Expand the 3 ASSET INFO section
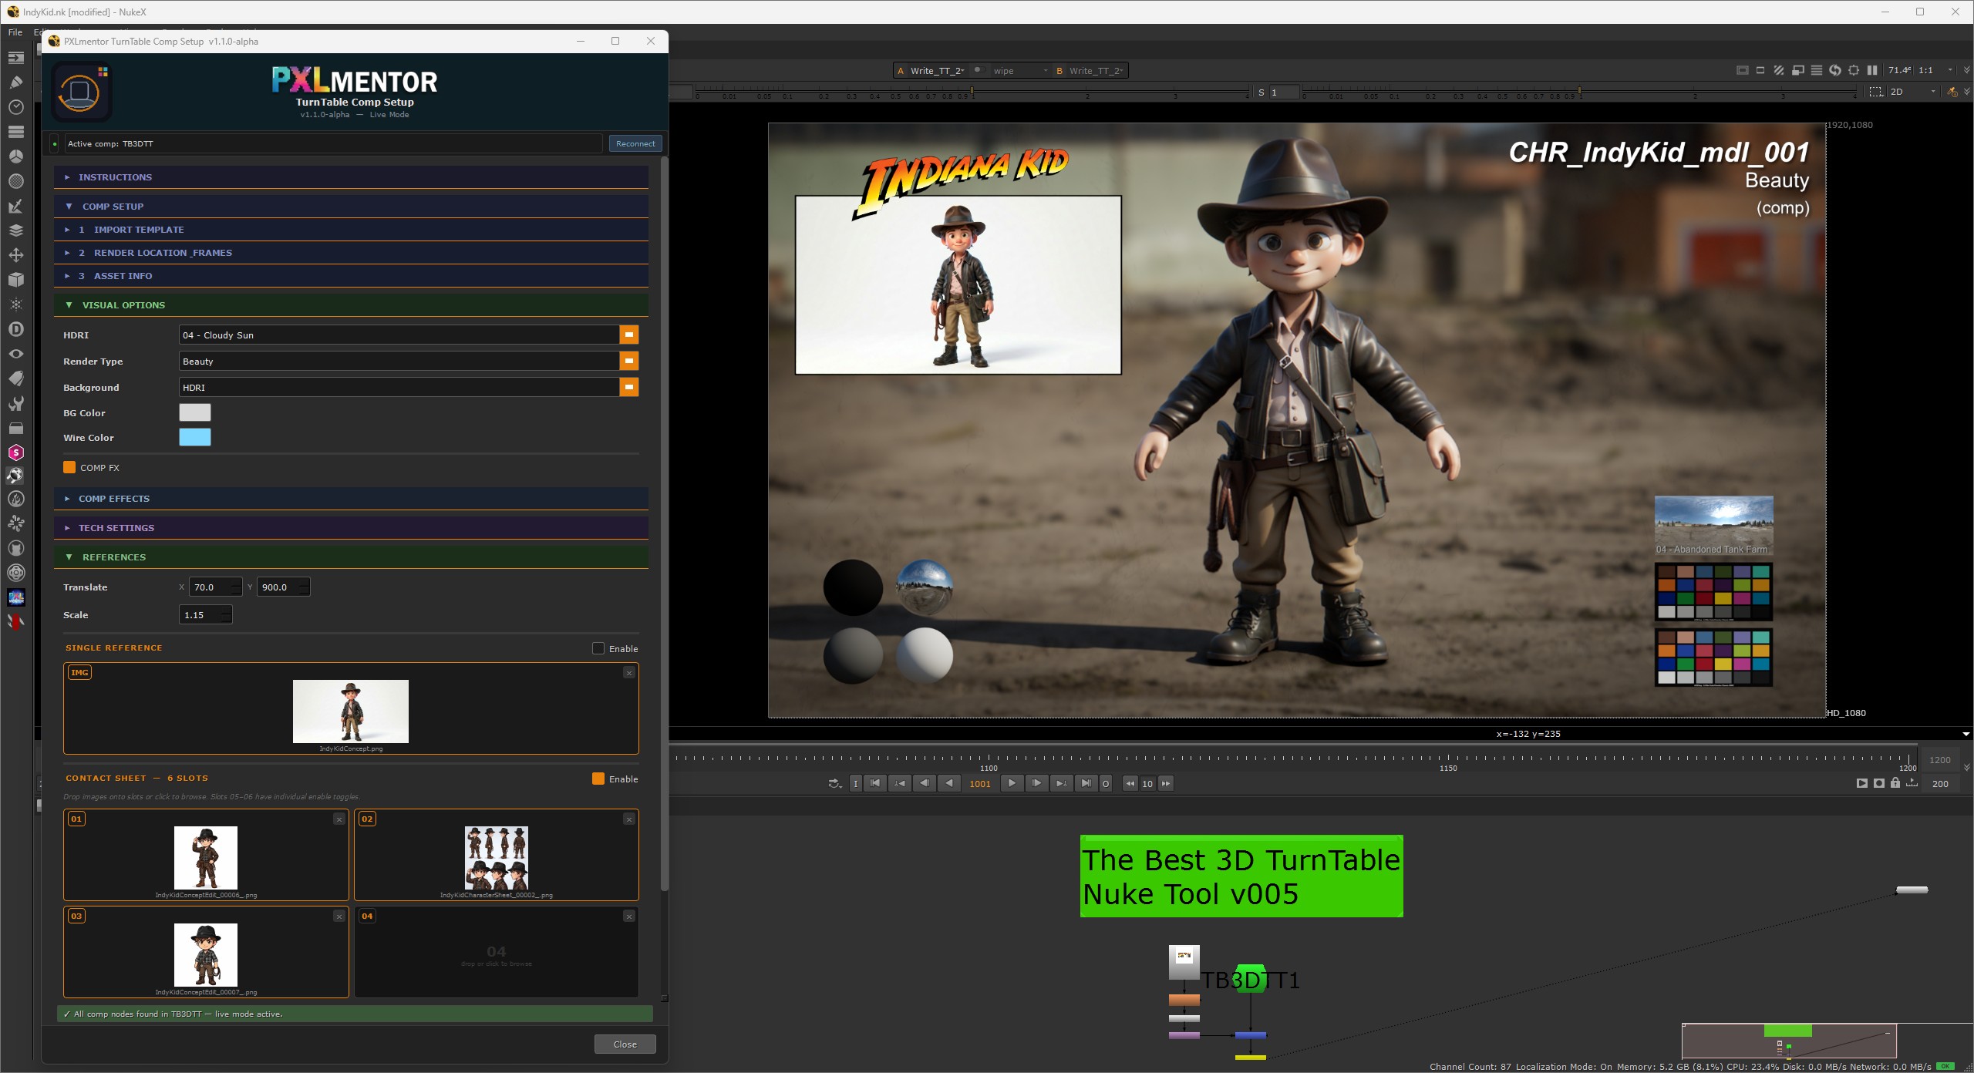Image resolution: width=1974 pixels, height=1073 pixels. tap(351, 276)
